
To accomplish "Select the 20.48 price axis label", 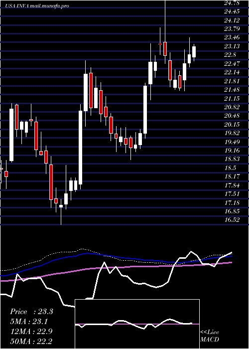I will (232, 116).
